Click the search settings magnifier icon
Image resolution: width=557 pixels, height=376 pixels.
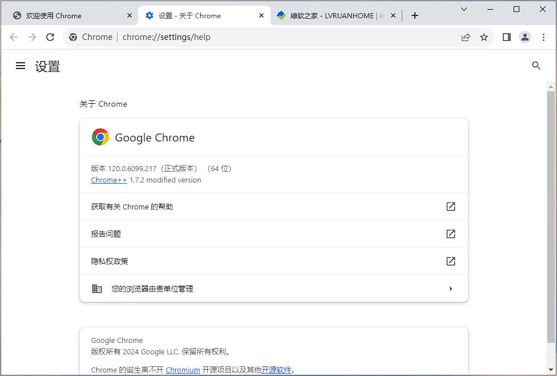(536, 66)
